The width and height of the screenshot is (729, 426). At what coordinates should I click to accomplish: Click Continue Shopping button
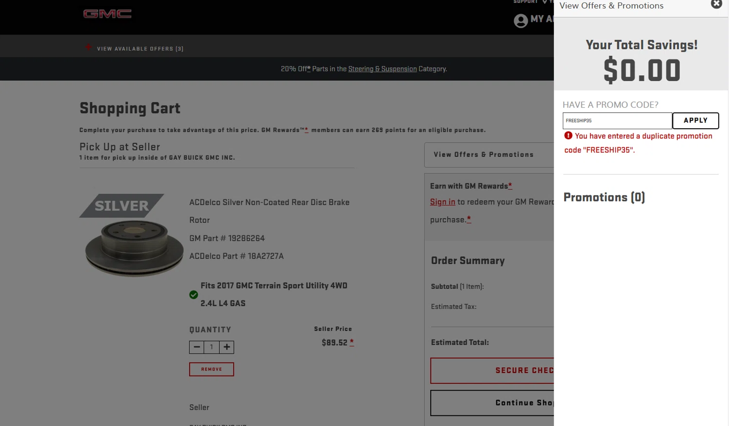coord(492,403)
